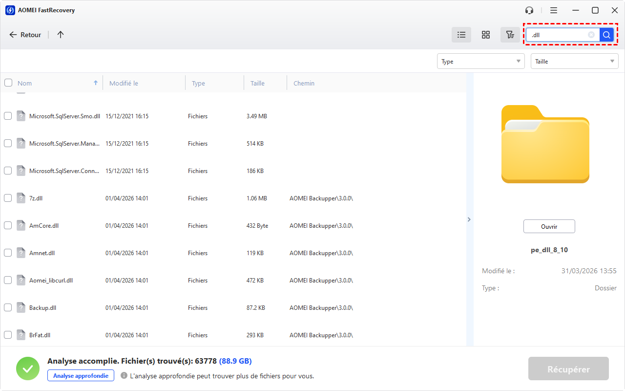
Task: Click the magnifier search button
Action: click(606, 35)
